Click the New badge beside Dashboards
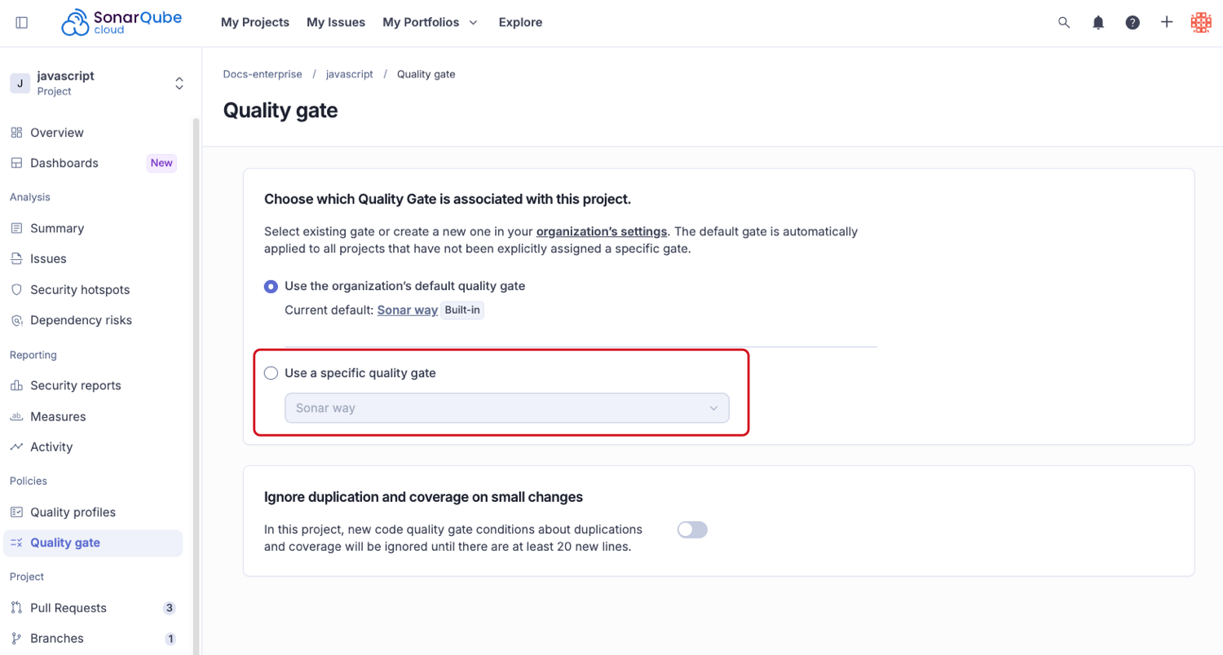The width and height of the screenshot is (1223, 655). [x=161, y=163]
